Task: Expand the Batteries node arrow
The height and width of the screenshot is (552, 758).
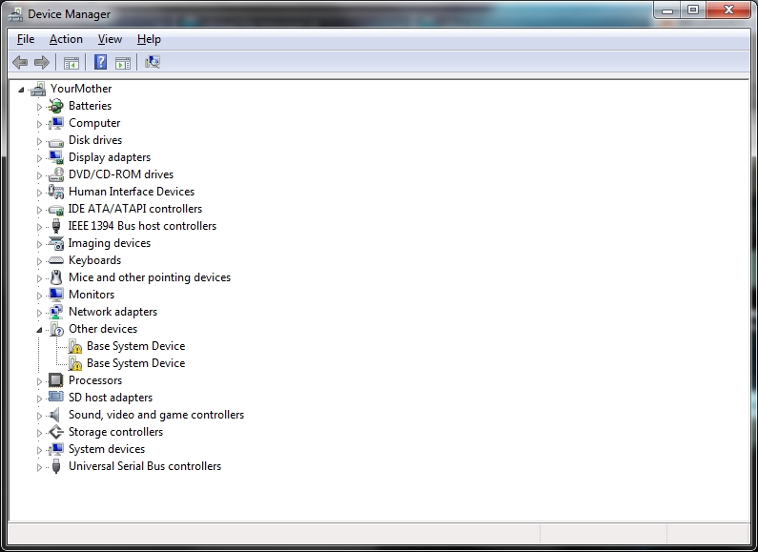Action: [x=39, y=107]
